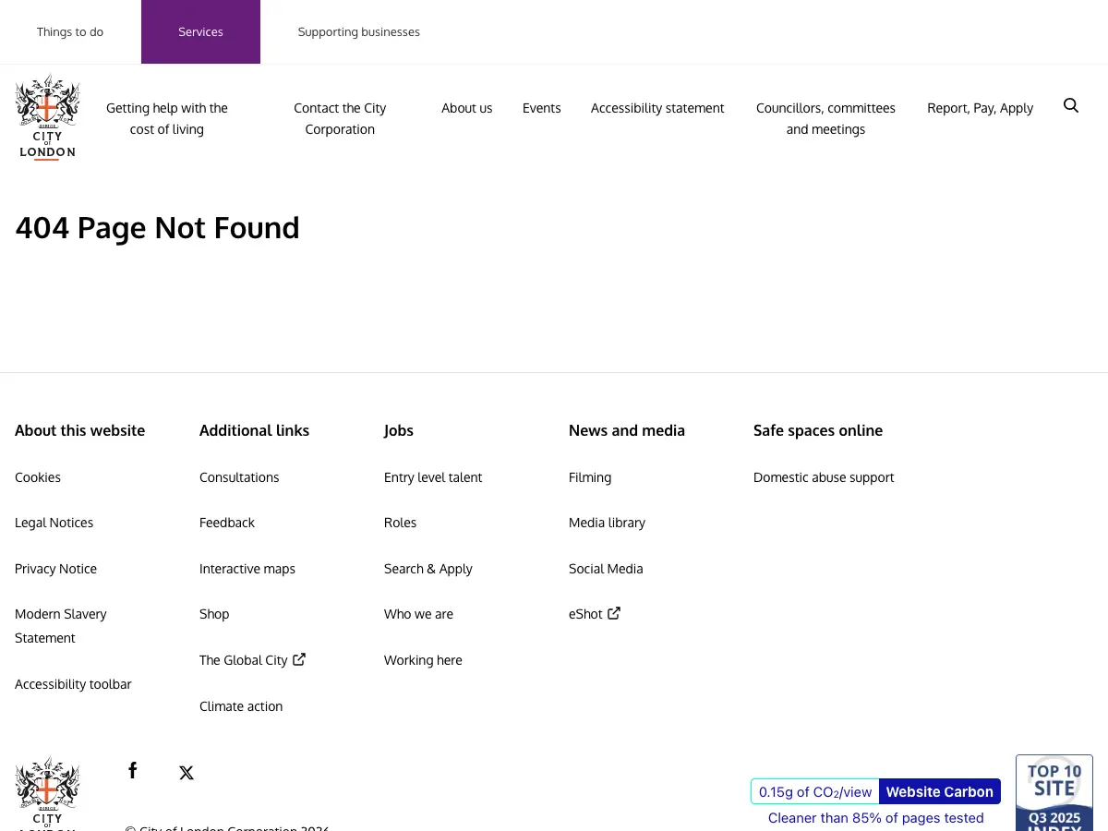View the Legal Notices link

click(x=54, y=523)
